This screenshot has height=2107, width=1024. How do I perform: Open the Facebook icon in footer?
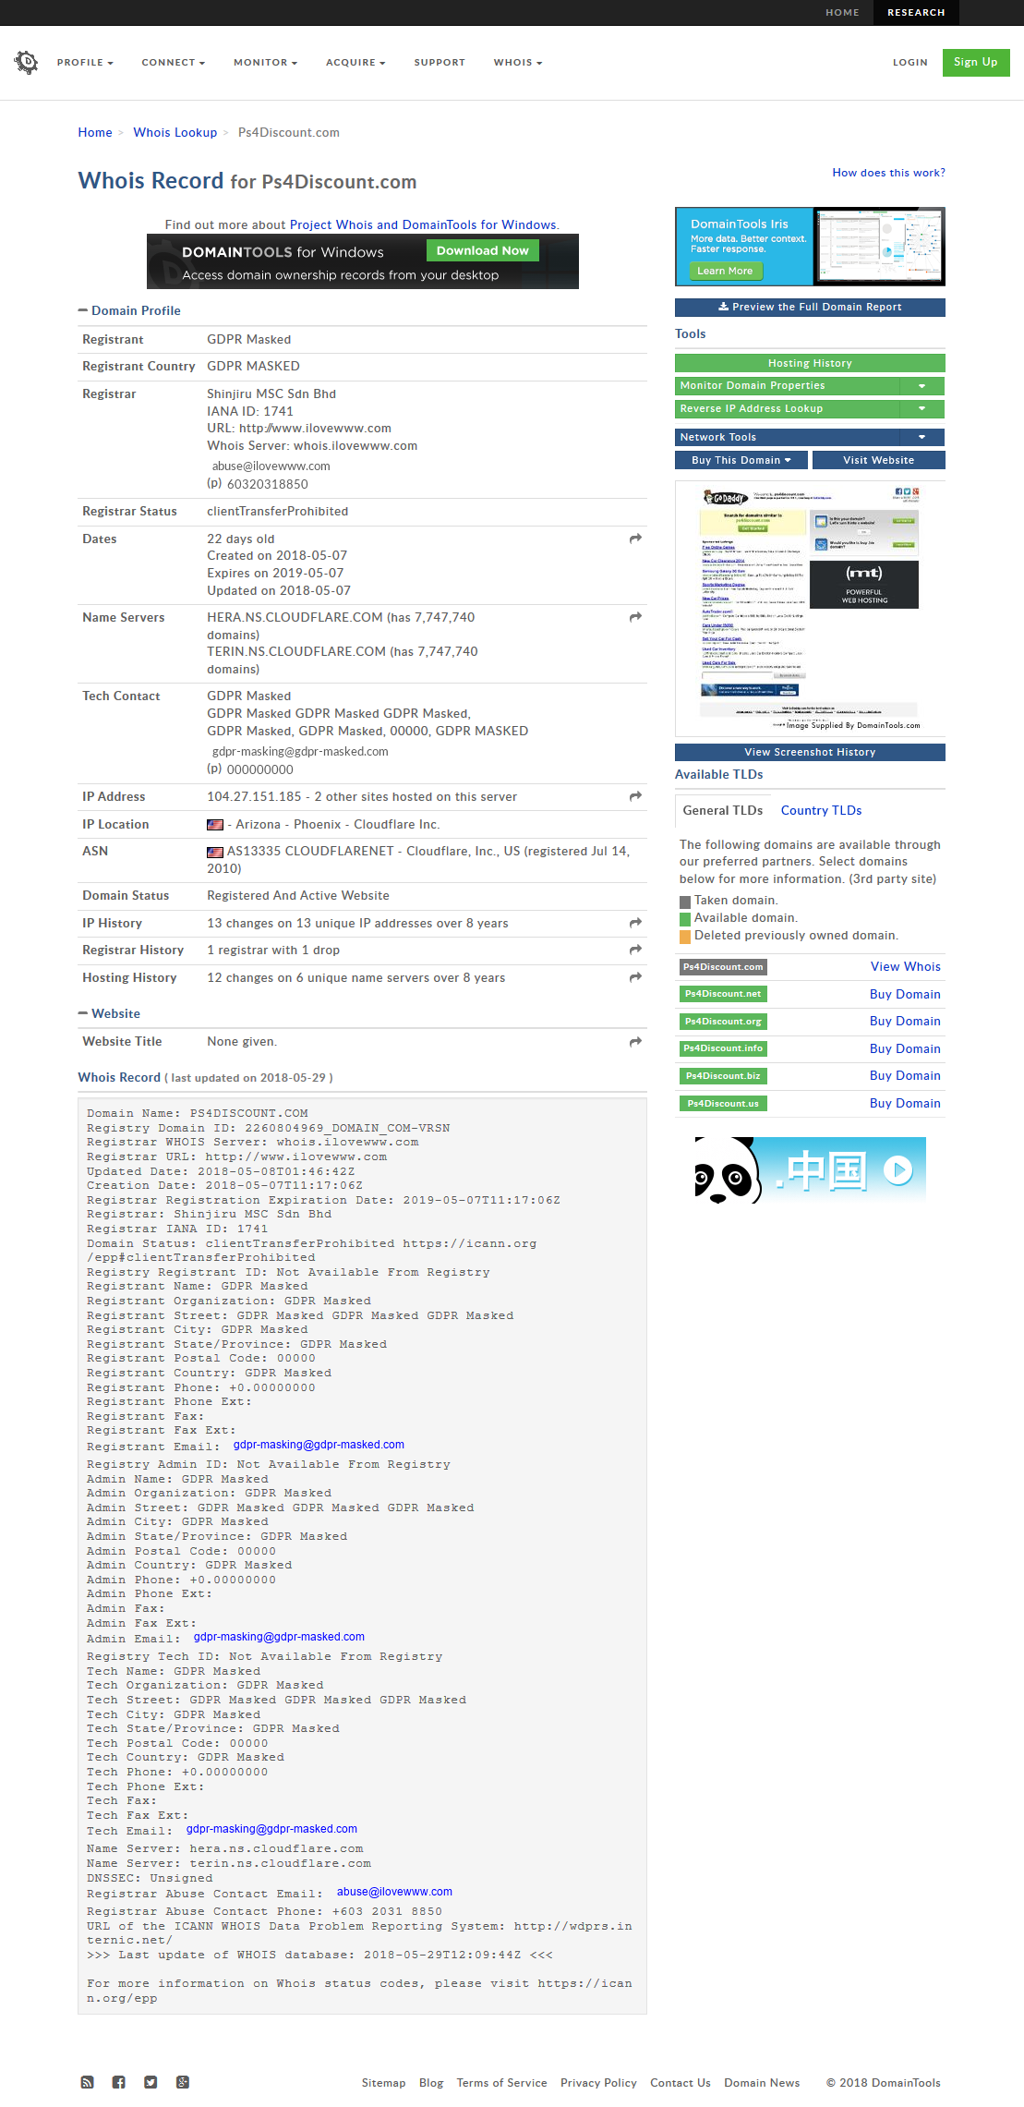pyautogui.click(x=119, y=2082)
